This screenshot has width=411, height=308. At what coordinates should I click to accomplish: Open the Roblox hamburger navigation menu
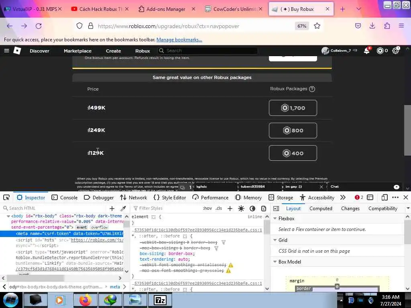click(7, 51)
